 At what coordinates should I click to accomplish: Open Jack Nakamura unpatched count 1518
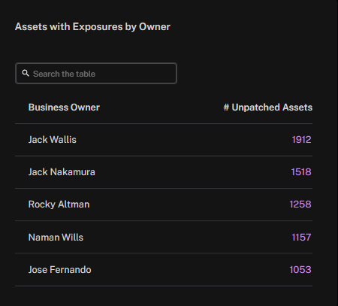[x=301, y=172]
